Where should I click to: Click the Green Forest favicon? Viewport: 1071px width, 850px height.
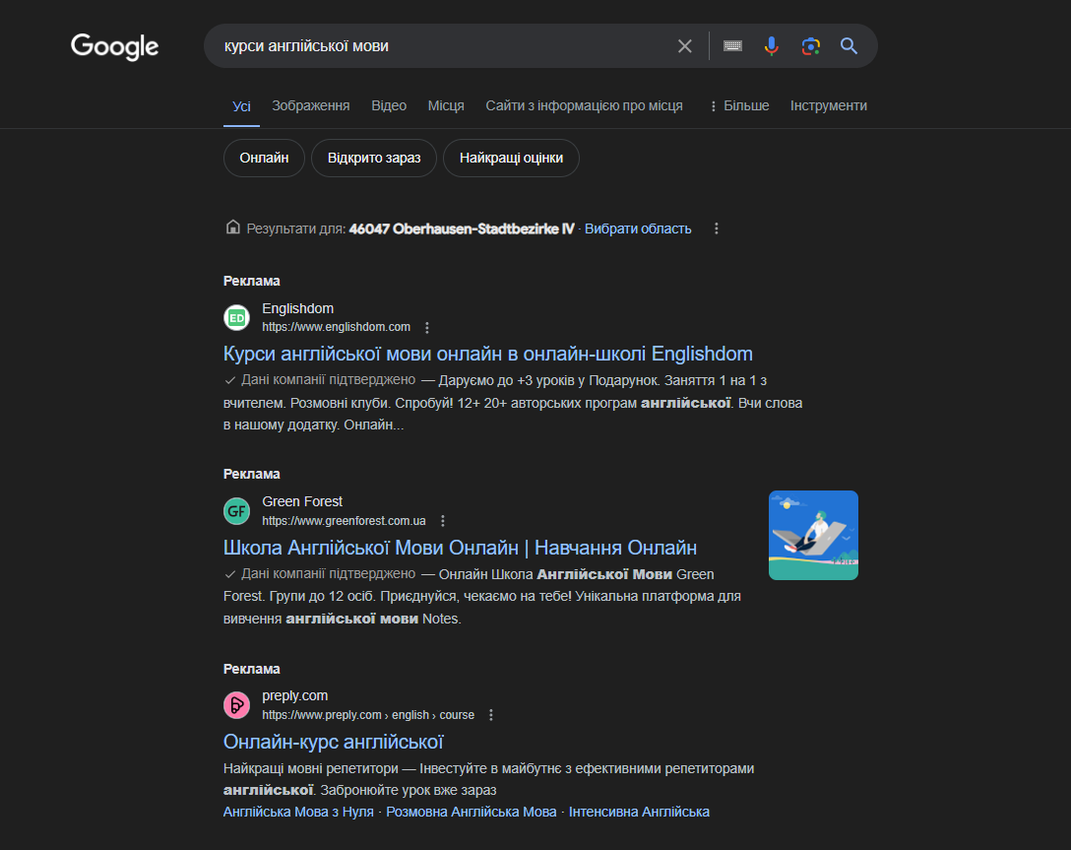pyautogui.click(x=237, y=511)
